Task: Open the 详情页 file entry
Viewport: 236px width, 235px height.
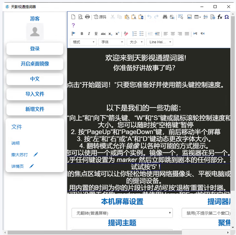Action: [x=17, y=166]
